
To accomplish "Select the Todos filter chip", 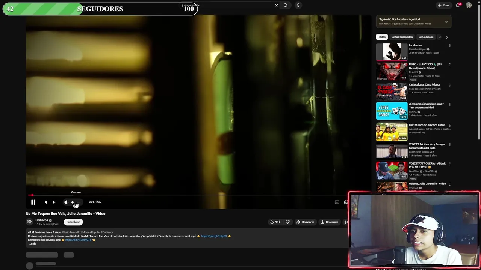I will point(382,37).
